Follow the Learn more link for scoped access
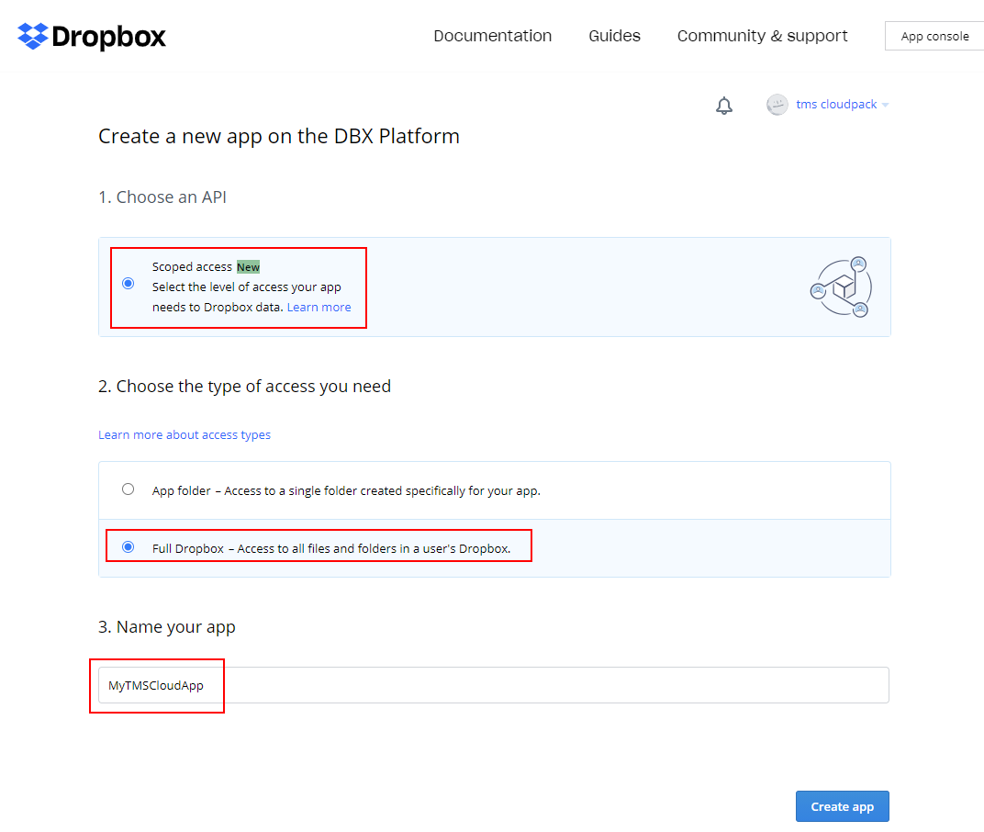This screenshot has height=832, width=984. [319, 308]
